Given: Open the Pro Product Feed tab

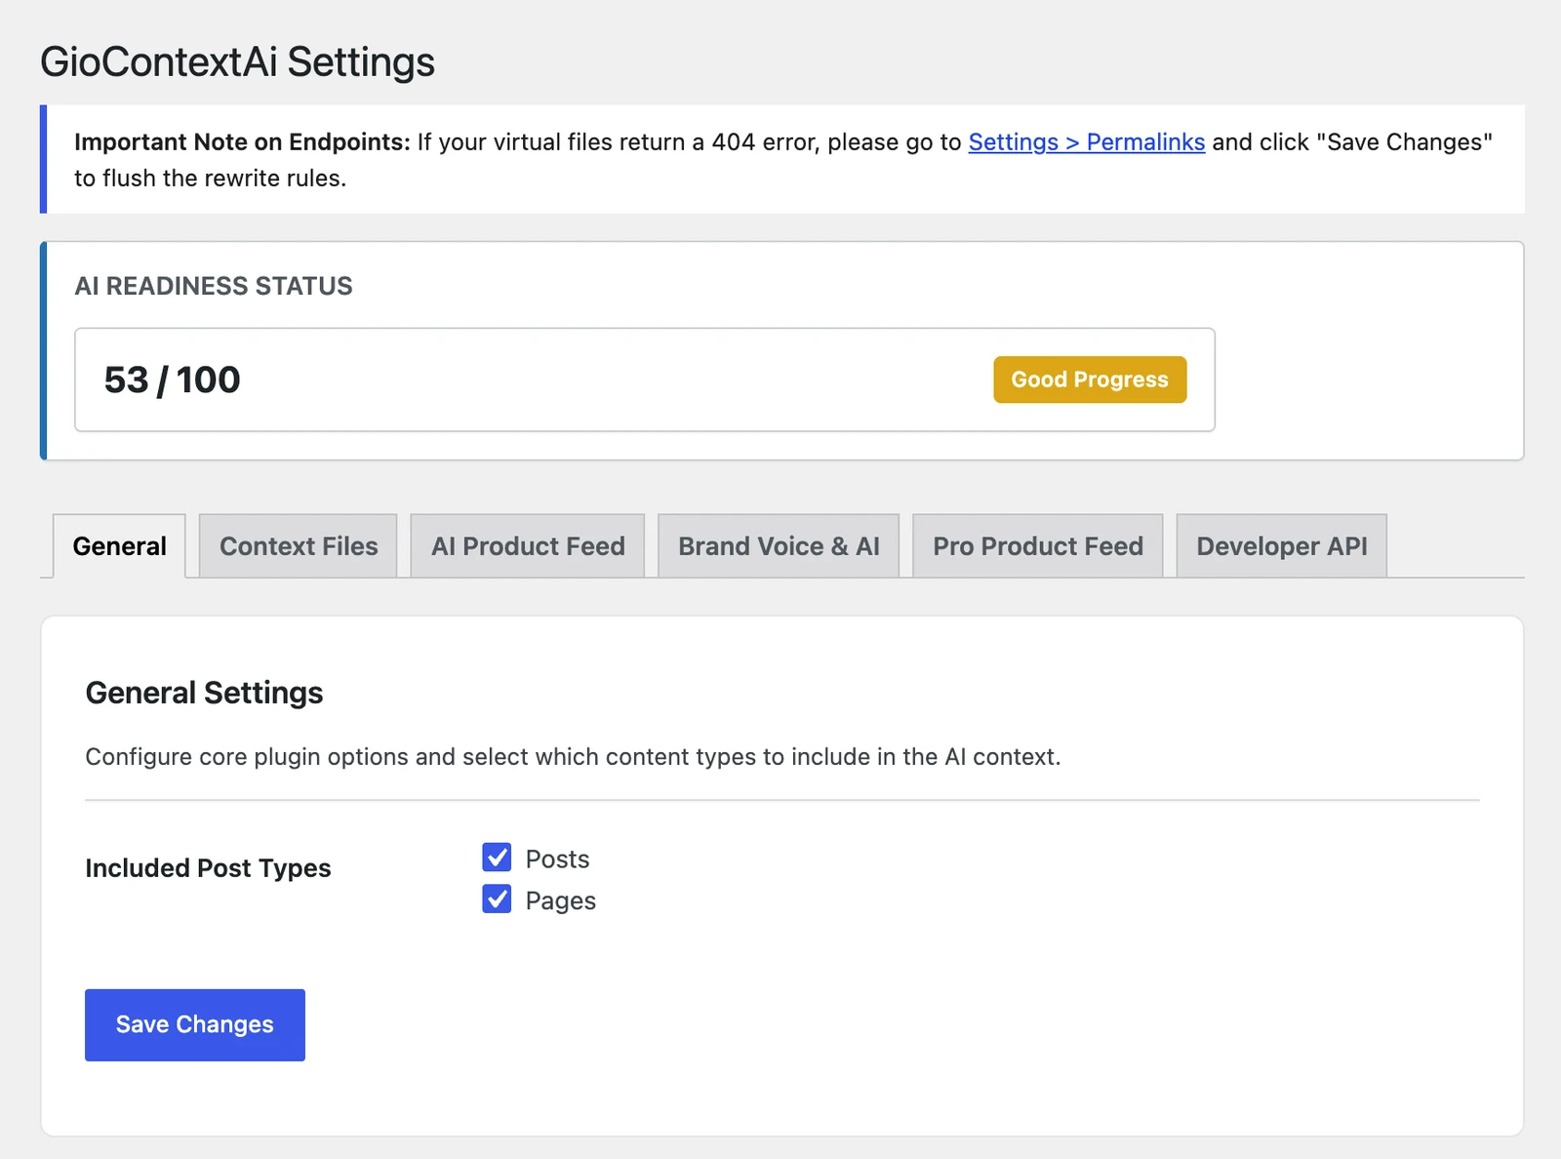Looking at the screenshot, I should 1038,546.
